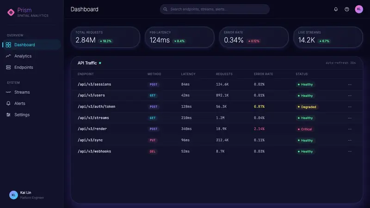Open more options for /api/v3/render row
Screen dimensions: 370x208
click(350, 129)
